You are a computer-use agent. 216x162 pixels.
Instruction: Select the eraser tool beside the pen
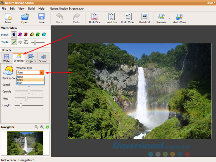click(21, 42)
